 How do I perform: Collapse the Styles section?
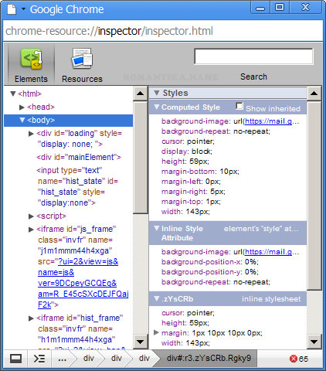156,93
